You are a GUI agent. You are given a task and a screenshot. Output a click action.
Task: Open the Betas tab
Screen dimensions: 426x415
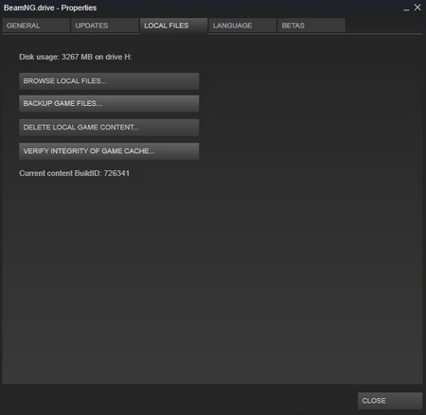point(311,26)
